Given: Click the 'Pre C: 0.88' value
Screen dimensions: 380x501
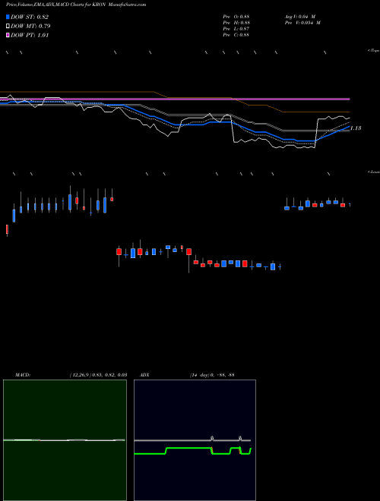Looking at the screenshot, I should (x=236, y=35).
